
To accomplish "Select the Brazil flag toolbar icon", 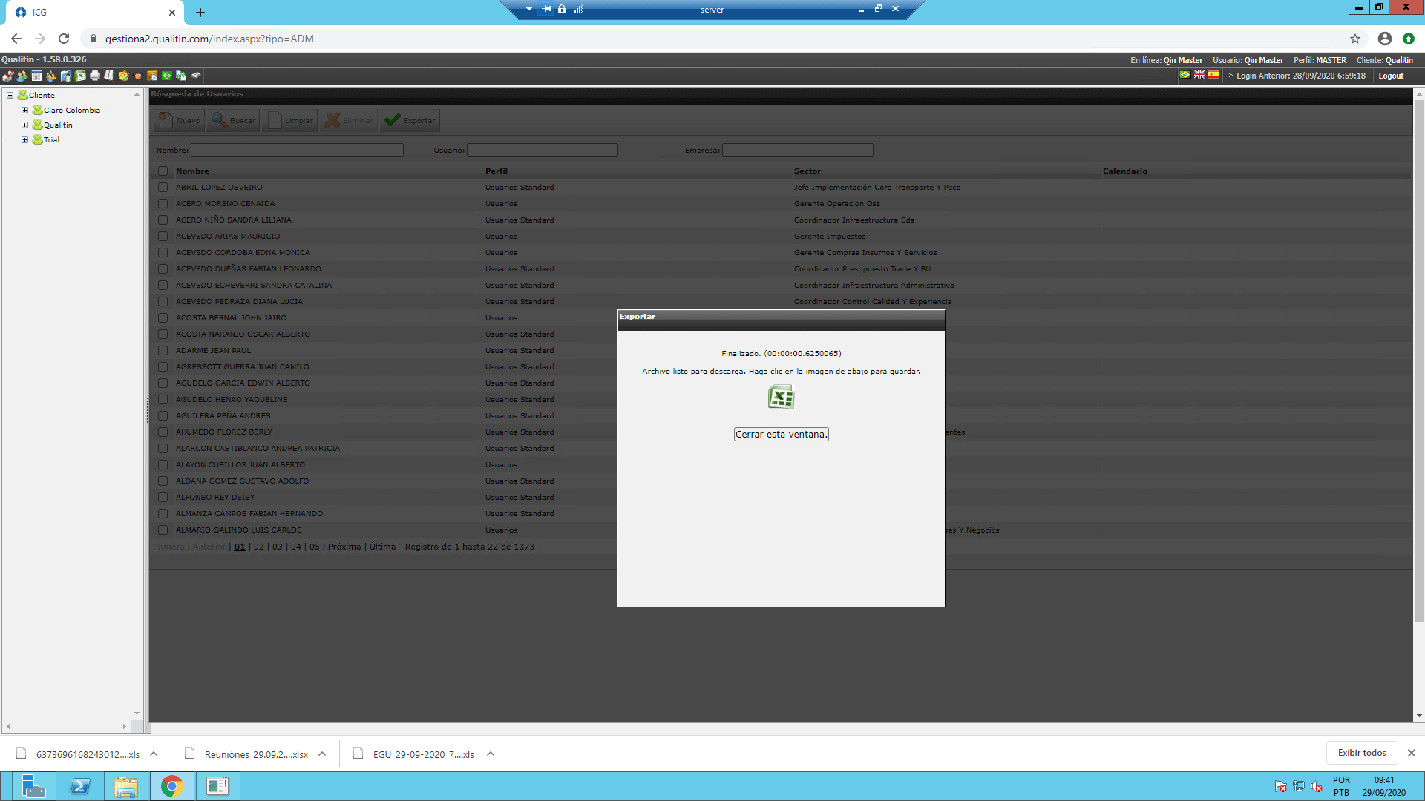I will 167,76.
